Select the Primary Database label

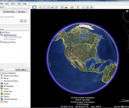[x=9, y=73]
